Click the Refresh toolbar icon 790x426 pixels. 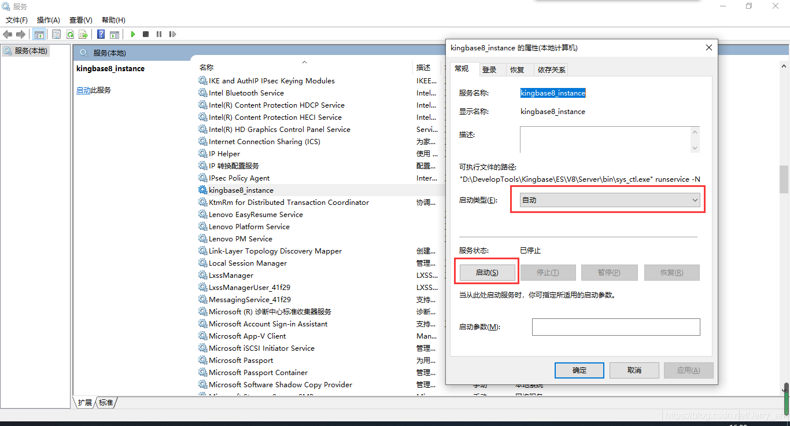click(x=70, y=34)
